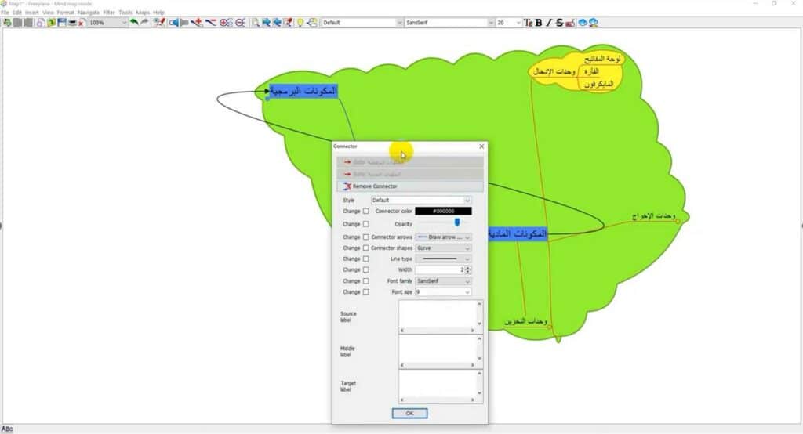This screenshot has height=434, width=803.
Task: Click the find magnifier icon in toolbar
Action: point(255,23)
